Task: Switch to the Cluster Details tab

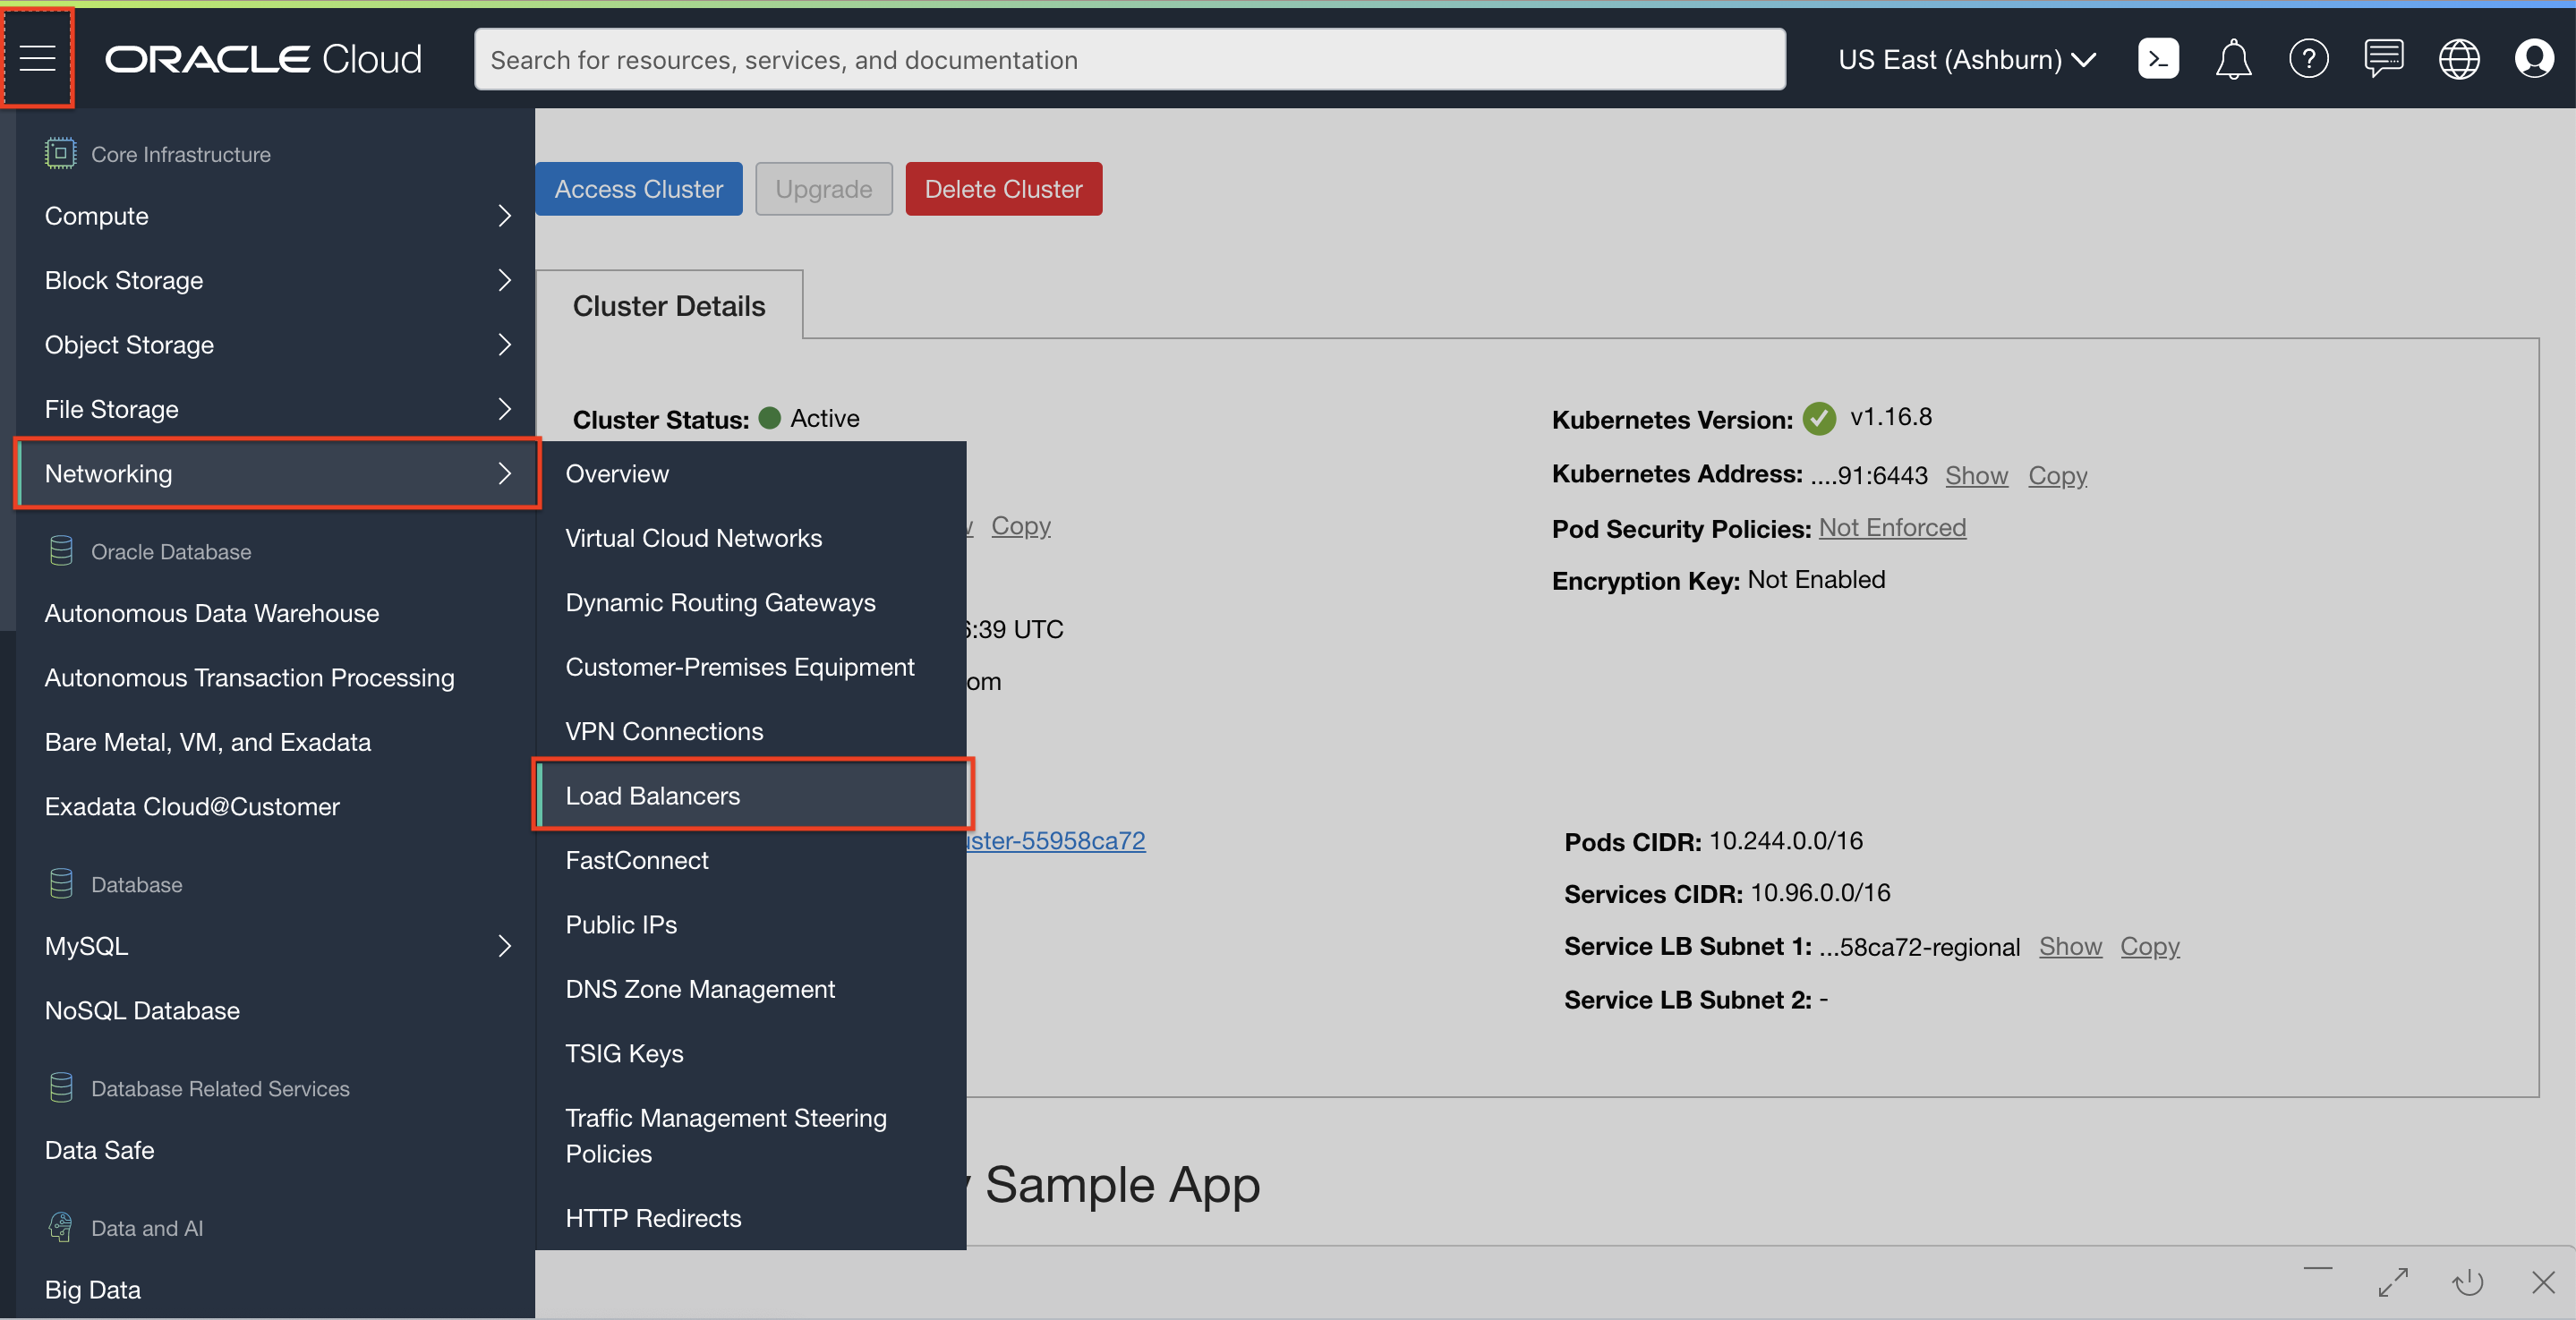Action: pos(668,306)
